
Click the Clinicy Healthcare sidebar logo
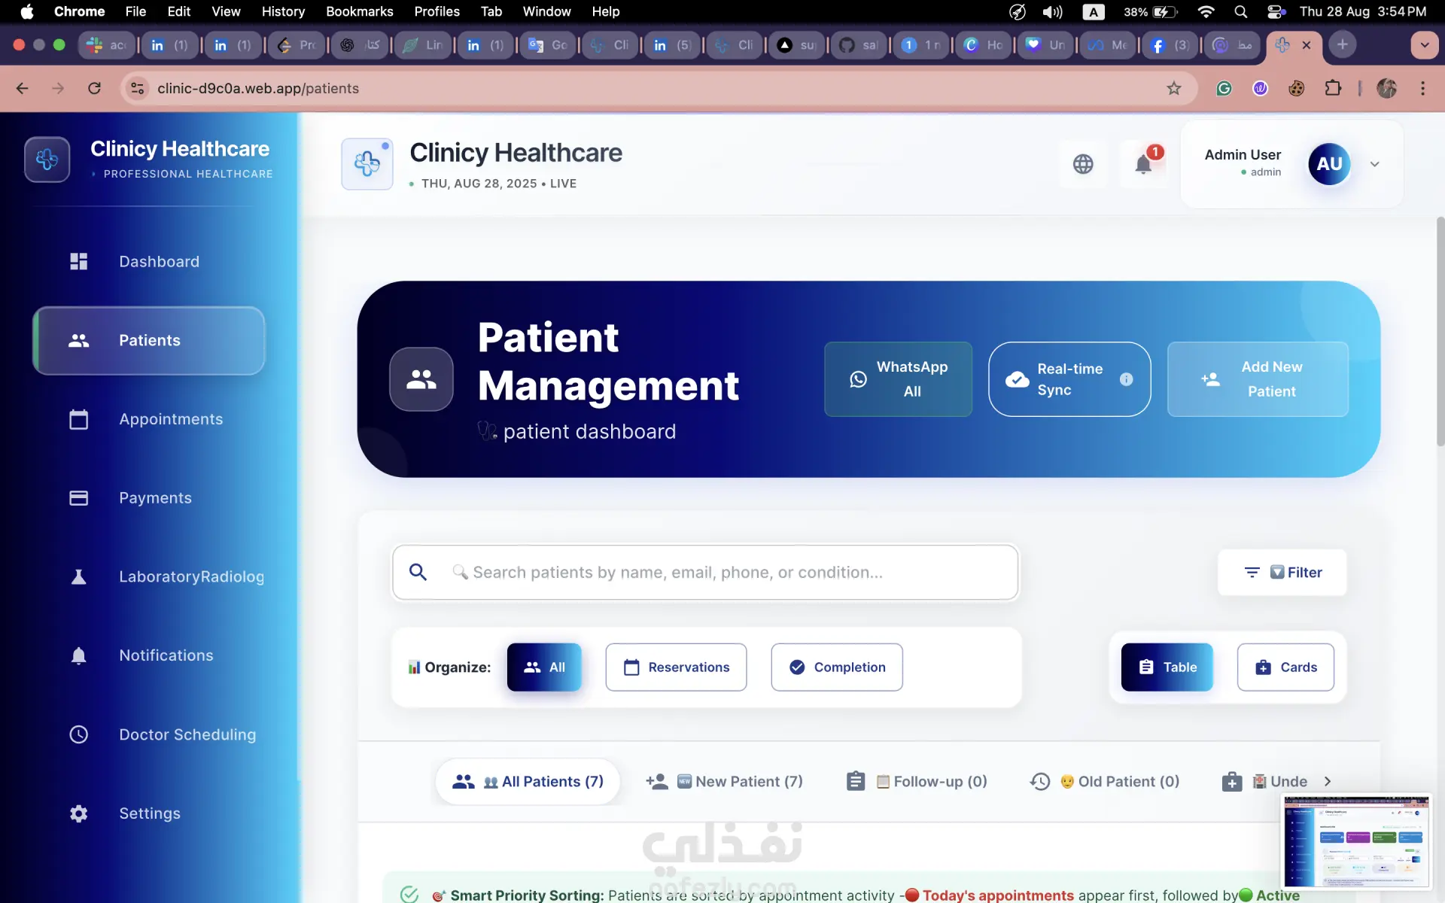click(47, 160)
